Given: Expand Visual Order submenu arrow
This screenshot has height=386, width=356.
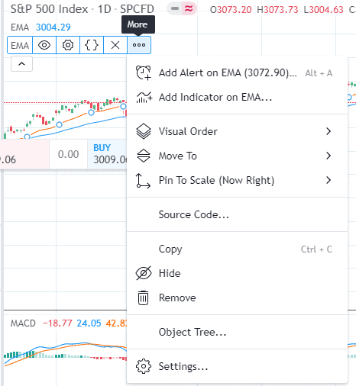Looking at the screenshot, I should [x=328, y=131].
